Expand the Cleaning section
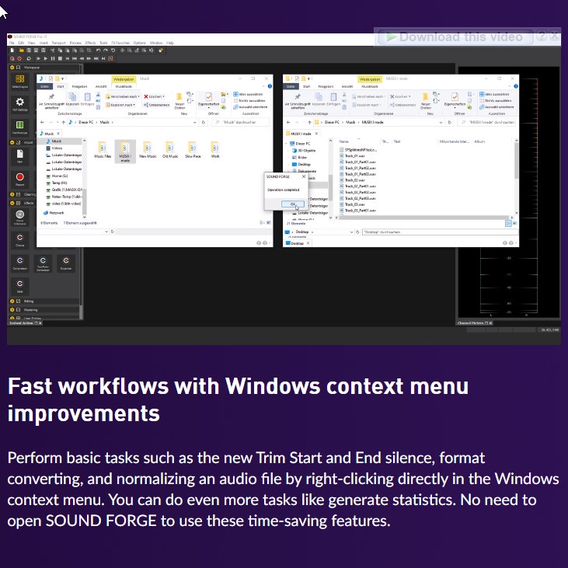This screenshot has width=568, height=568. [x=12, y=194]
